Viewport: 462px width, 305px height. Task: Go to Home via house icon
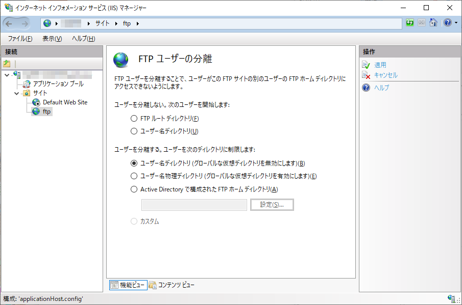(433, 22)
